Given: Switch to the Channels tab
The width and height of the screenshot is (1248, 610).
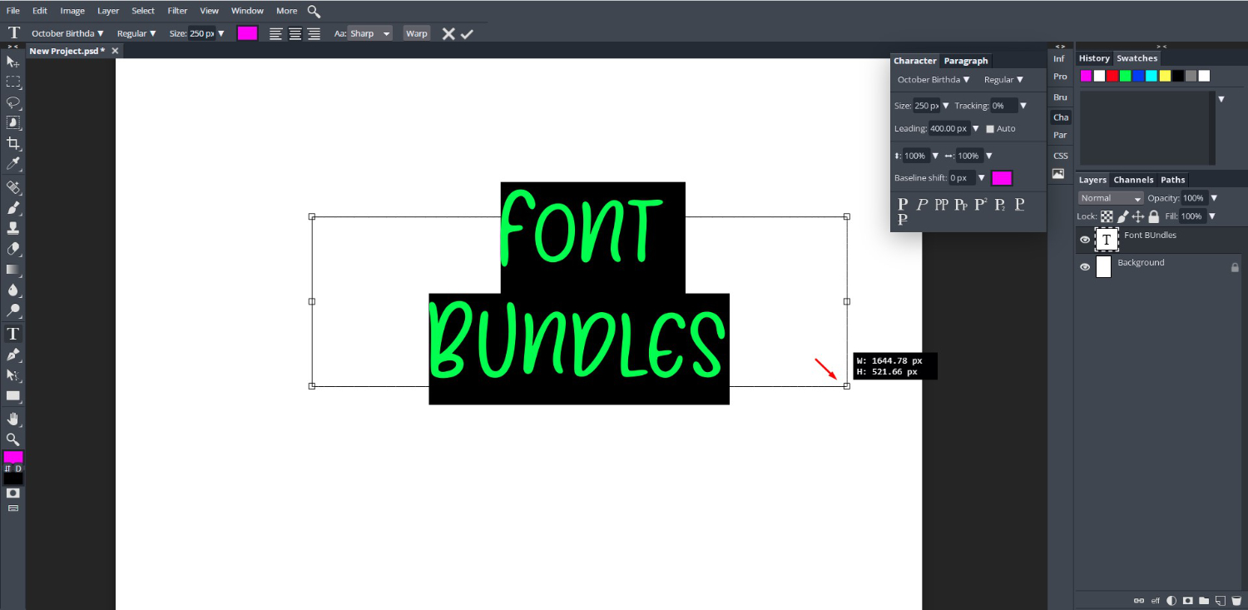Looking at the screenshot, I should click(x=1134, y=180).
